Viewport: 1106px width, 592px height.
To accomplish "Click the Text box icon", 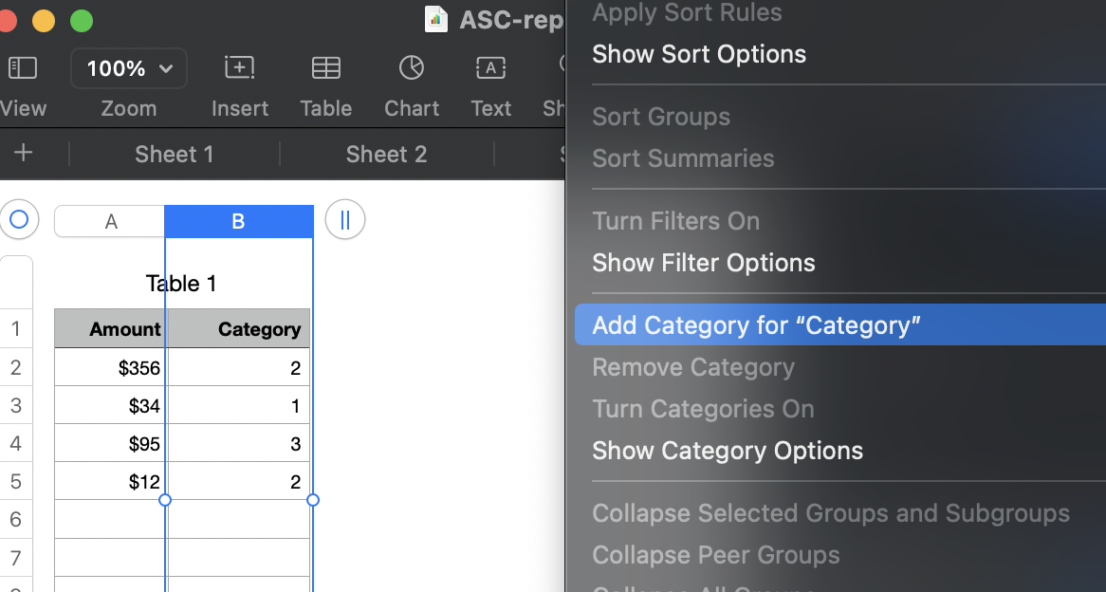I will [x=490, y=68].
